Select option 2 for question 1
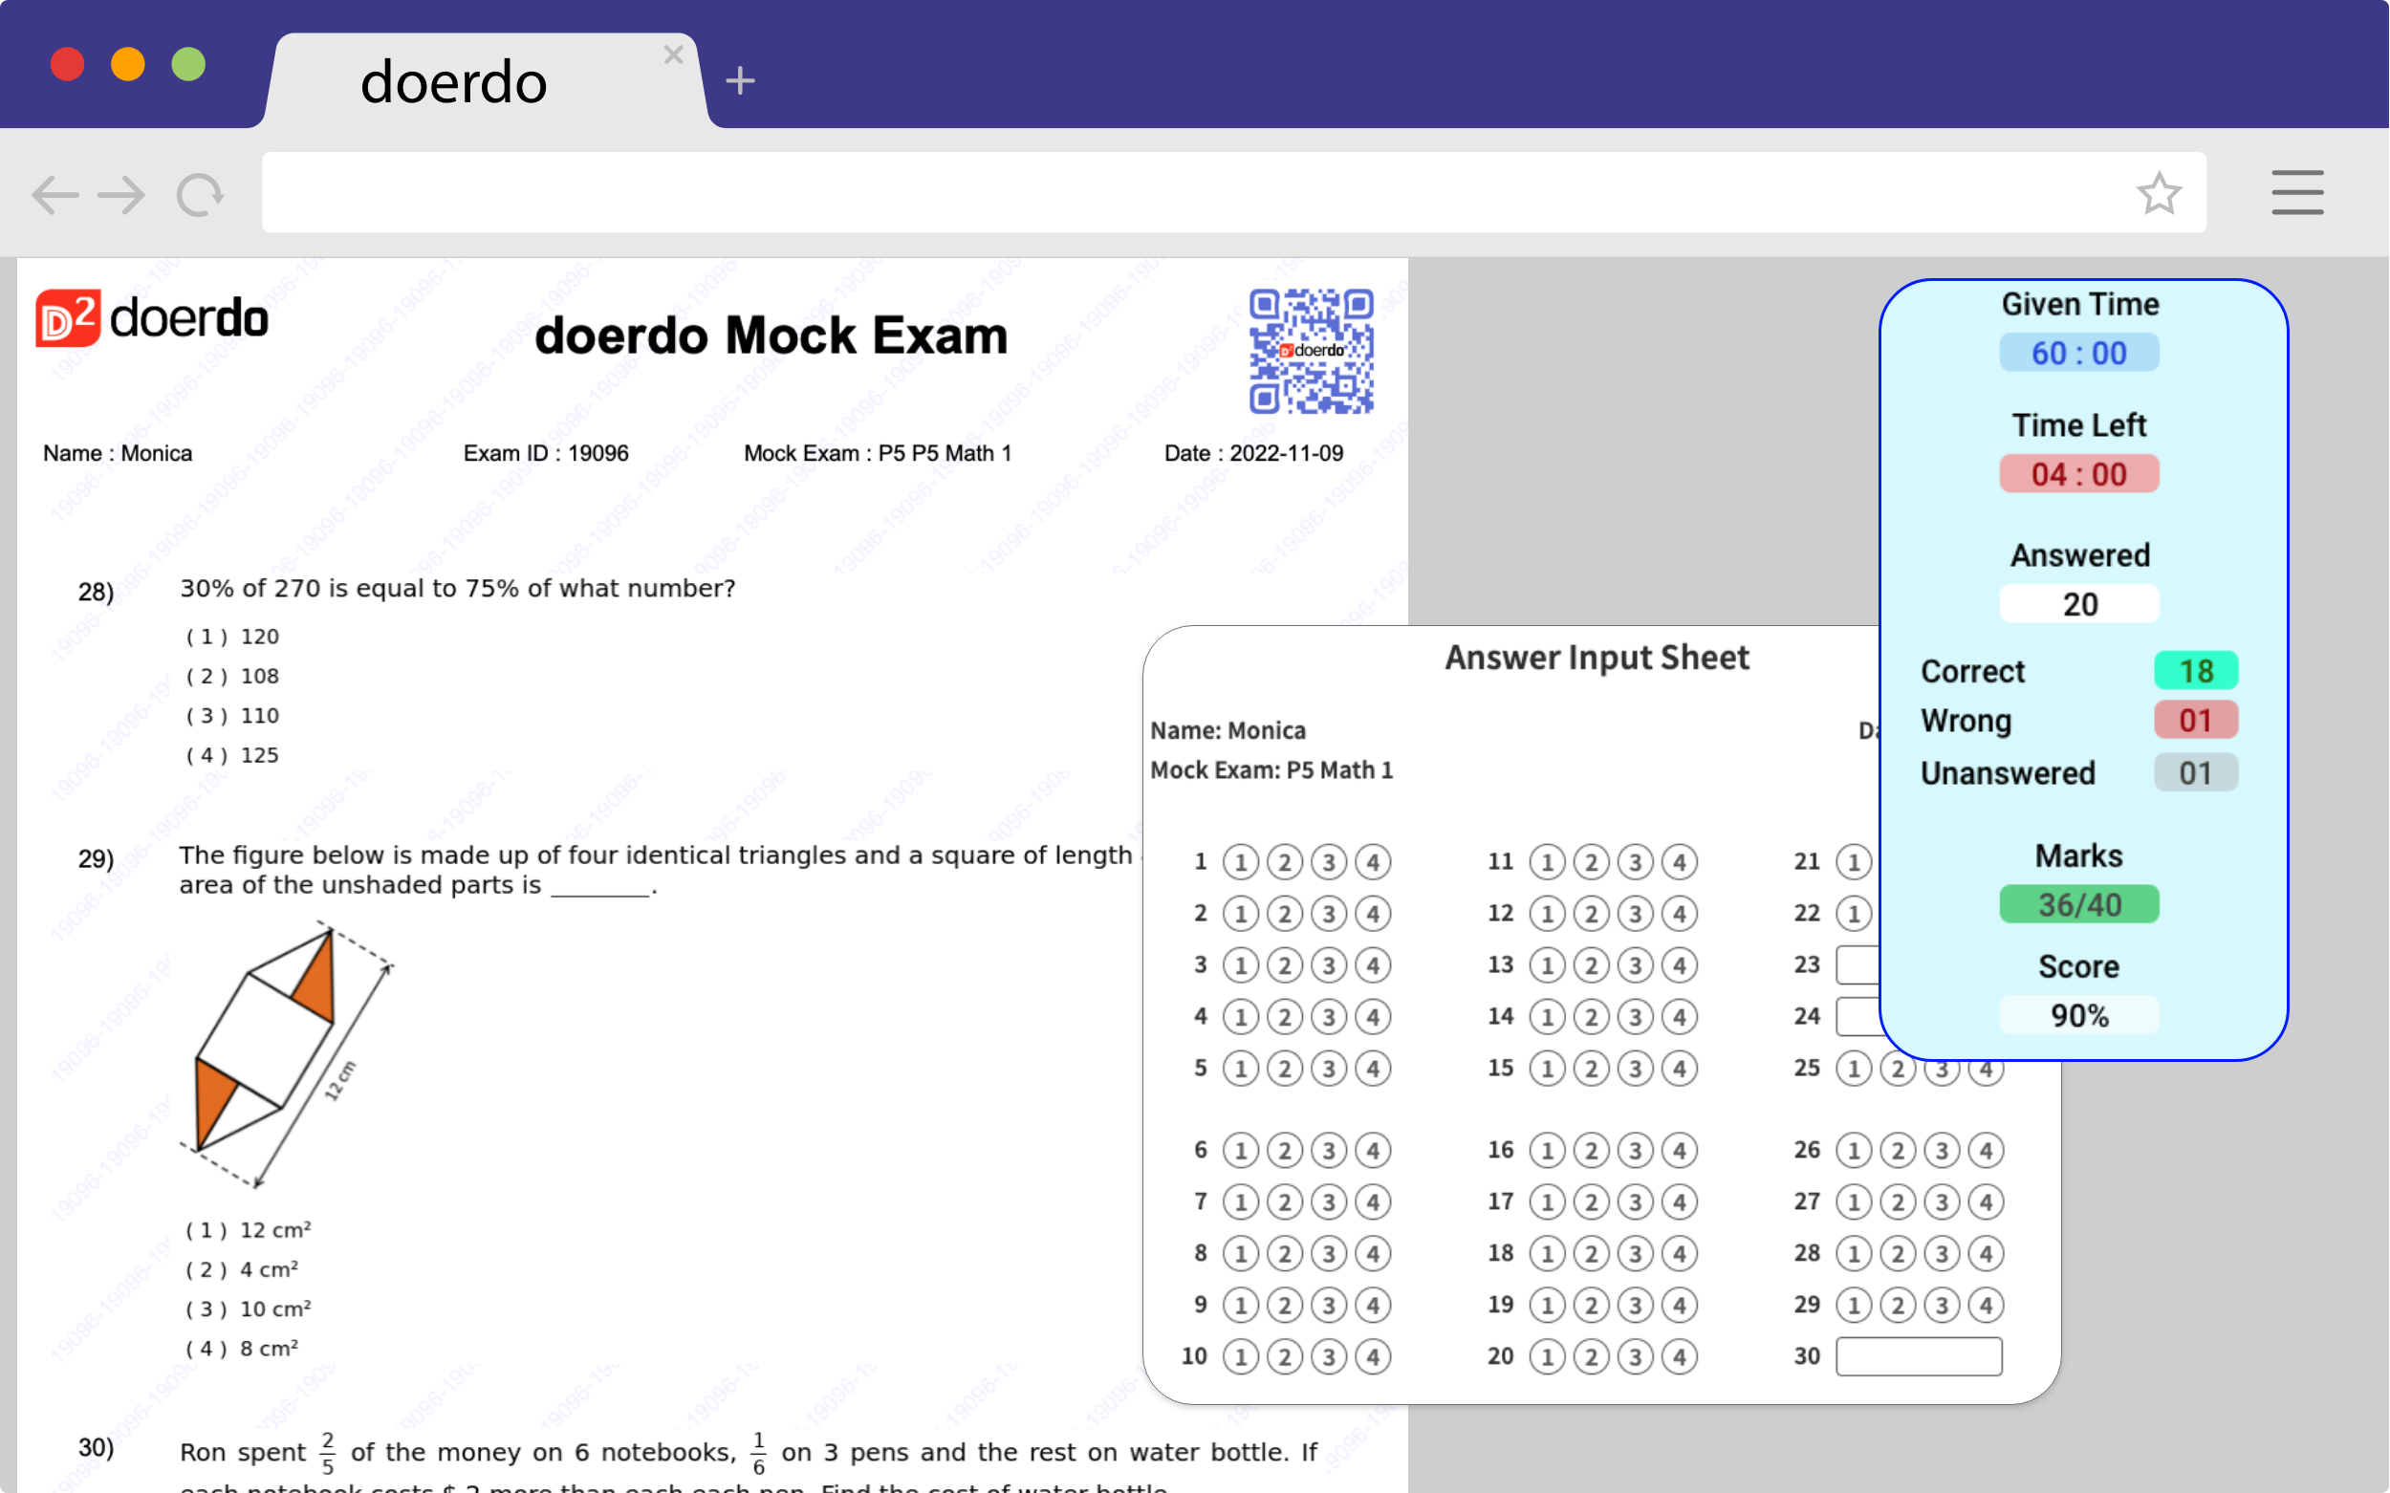 pyautogui.click(x=1285, y=861)
